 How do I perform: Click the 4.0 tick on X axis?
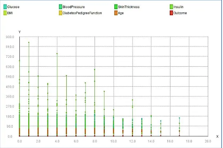pyautogui.click(x=57, y=141)
